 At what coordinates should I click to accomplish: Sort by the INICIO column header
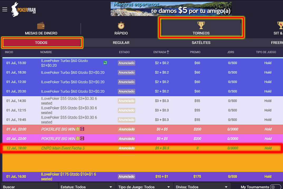[x=9, y=52]
